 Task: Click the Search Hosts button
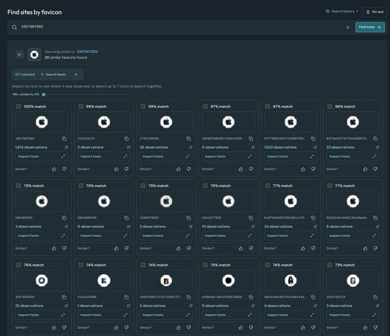(54, 74)
